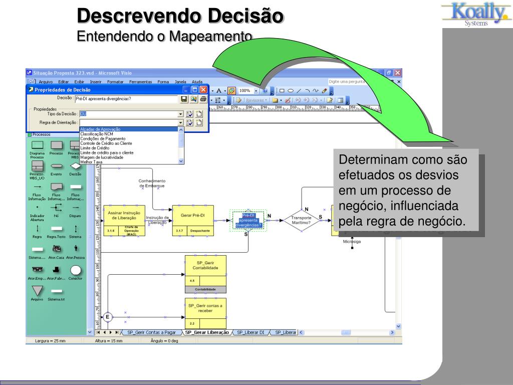The width and height of the screenshot is (513, 385).
Task: Select the Pencil drawing tool
Action: point(325,91)
